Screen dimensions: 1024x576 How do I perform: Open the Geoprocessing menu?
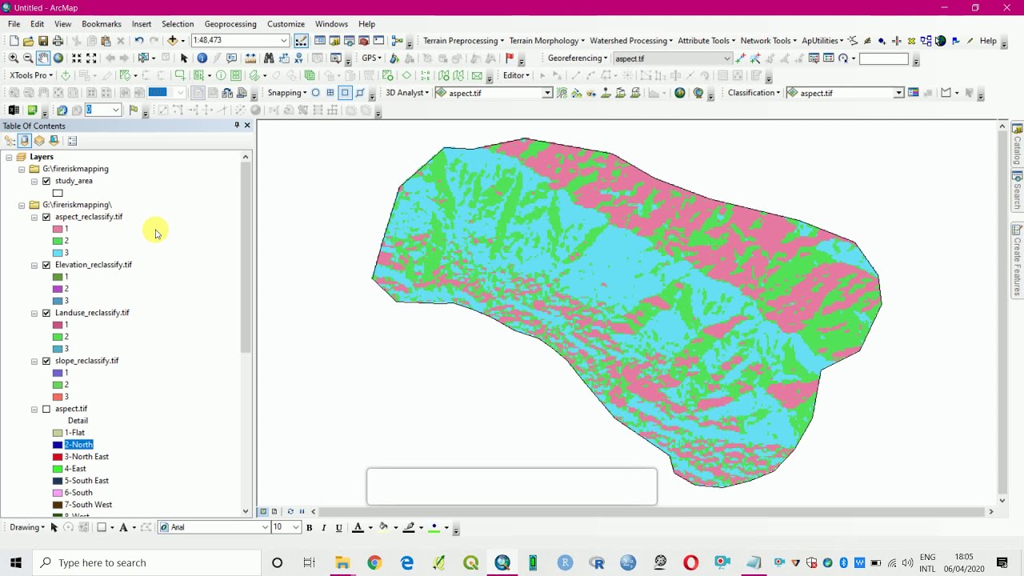[230, 24]
